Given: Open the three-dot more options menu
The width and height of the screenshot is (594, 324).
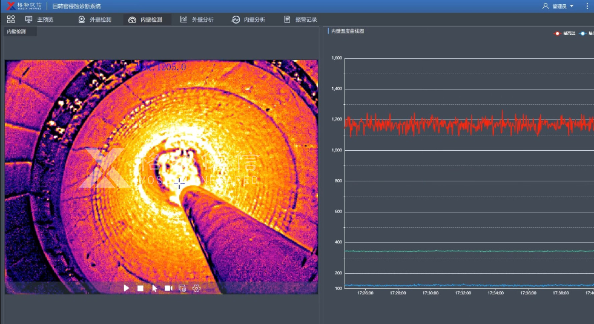Looking at the screenshot, I should click(x=587, y=6).
